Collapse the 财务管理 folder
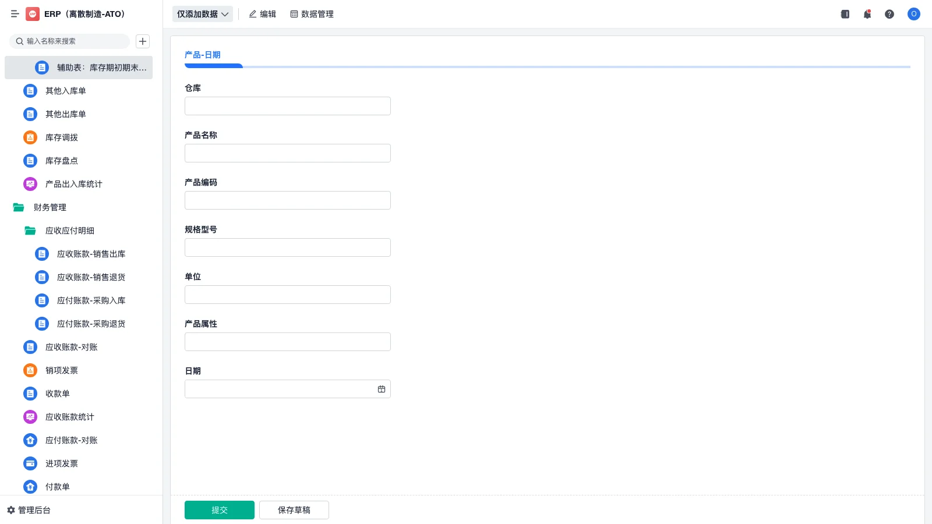Viewport: 932px width, 524px height. coord(19,207)
